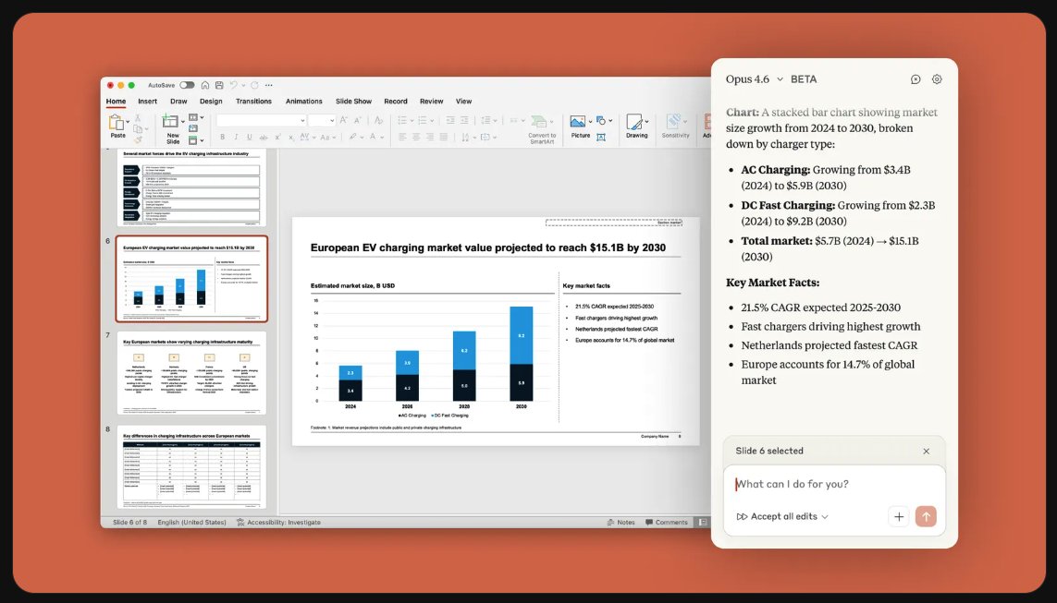Click the Home icon in title bar

click(x=205, y=86)
